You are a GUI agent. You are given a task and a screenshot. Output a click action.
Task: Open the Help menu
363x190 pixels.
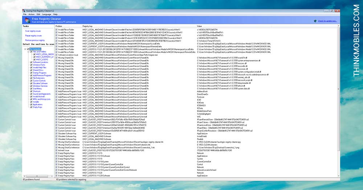click(55, 14)
